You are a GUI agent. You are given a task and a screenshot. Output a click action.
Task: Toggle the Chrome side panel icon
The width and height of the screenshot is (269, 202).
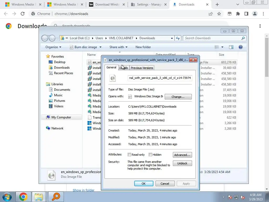[x=246, y=14]
